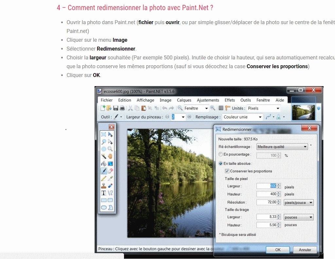Uncheck Conserver les proportions checkbox
Viewport: 335px width, 259px height.
[x=227, y=171]
